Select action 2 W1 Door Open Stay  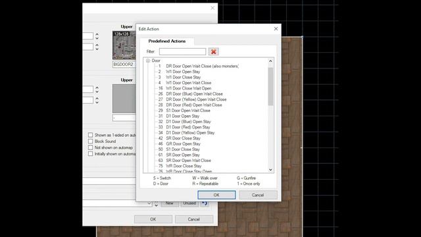pos(179,72)
